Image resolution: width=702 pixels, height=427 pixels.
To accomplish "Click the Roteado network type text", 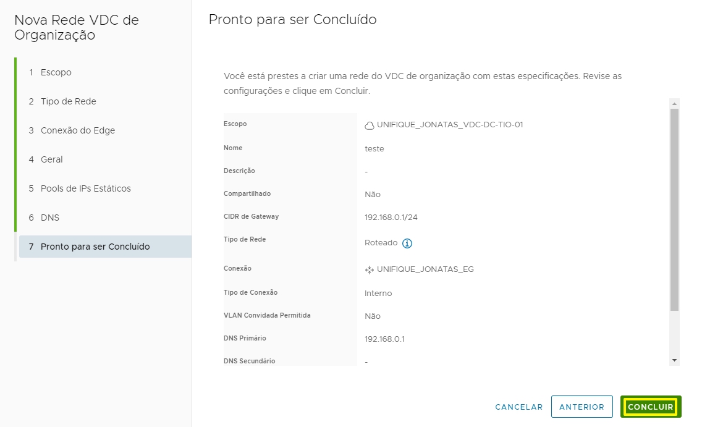I will 381,243.
